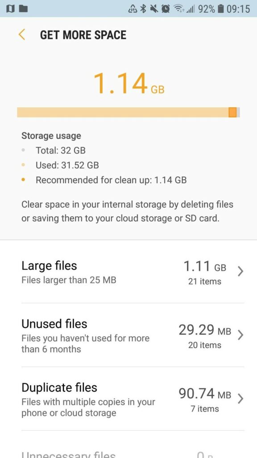Tap the Get More Space title
257x458 pixels.
pyautogui.click(x=83, y=35)
